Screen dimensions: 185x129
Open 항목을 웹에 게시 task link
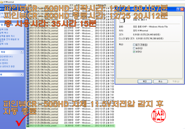coord(7,36)
